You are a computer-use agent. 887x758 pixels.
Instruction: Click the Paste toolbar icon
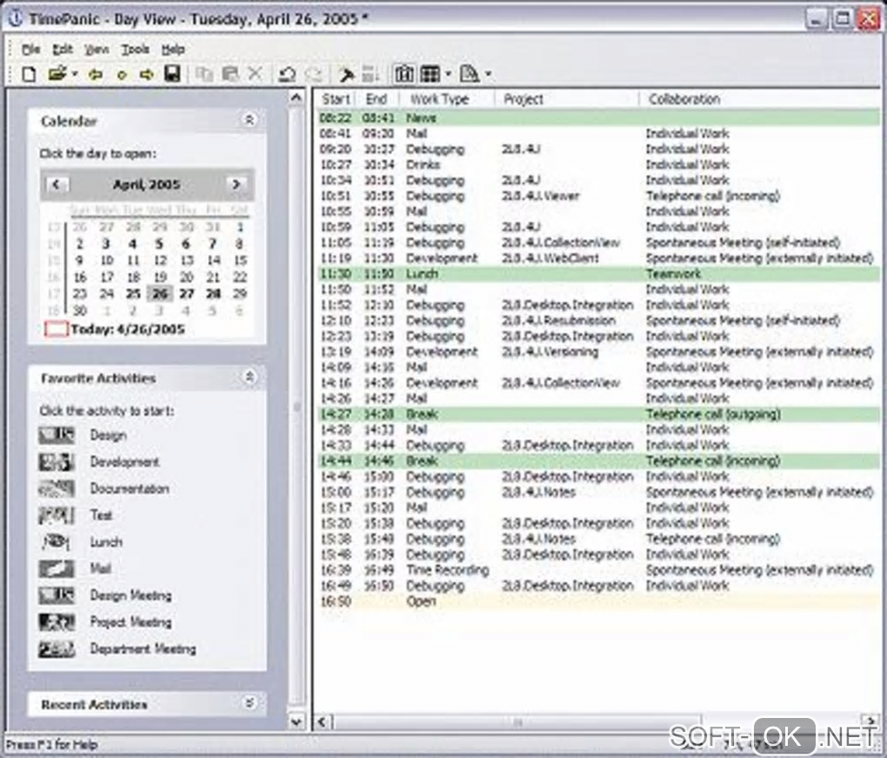(230, 74)
